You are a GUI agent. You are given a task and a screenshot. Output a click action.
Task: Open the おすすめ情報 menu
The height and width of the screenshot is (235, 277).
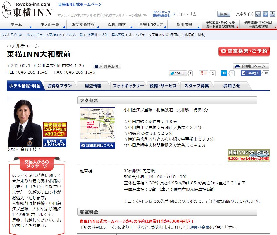pyautogui.click(x=83, y=24)
